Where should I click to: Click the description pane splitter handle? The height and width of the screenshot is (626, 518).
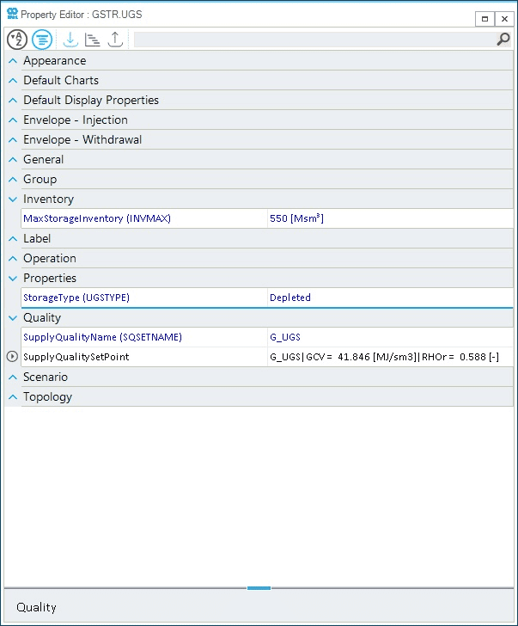259,588
